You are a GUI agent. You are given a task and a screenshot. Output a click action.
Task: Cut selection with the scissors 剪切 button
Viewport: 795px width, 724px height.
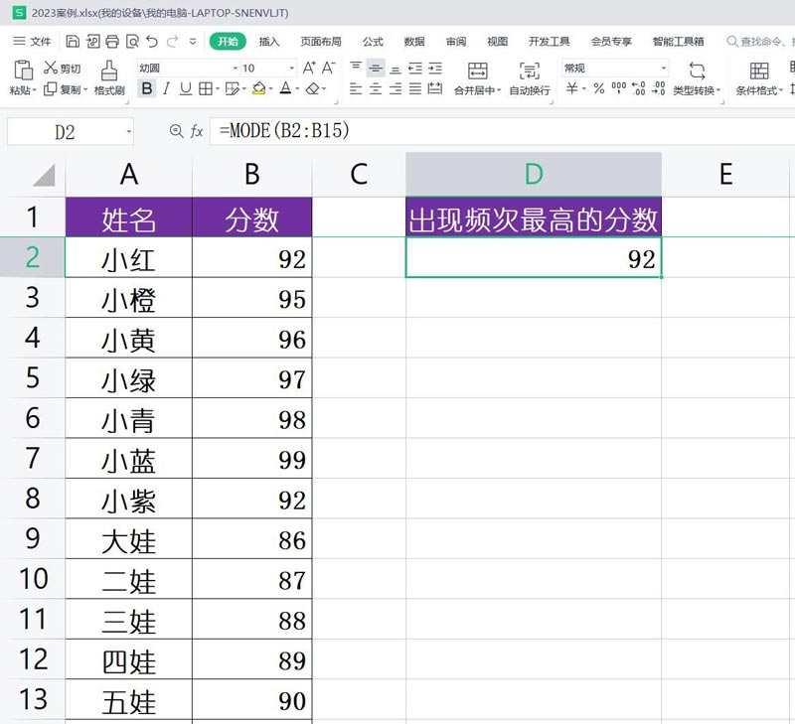62,68
